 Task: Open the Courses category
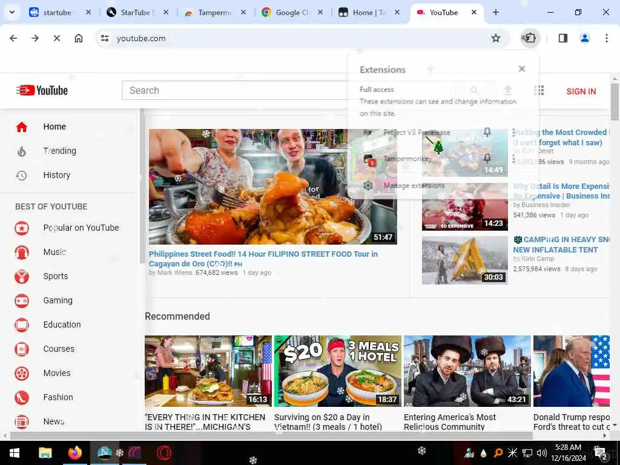[59, 349]
